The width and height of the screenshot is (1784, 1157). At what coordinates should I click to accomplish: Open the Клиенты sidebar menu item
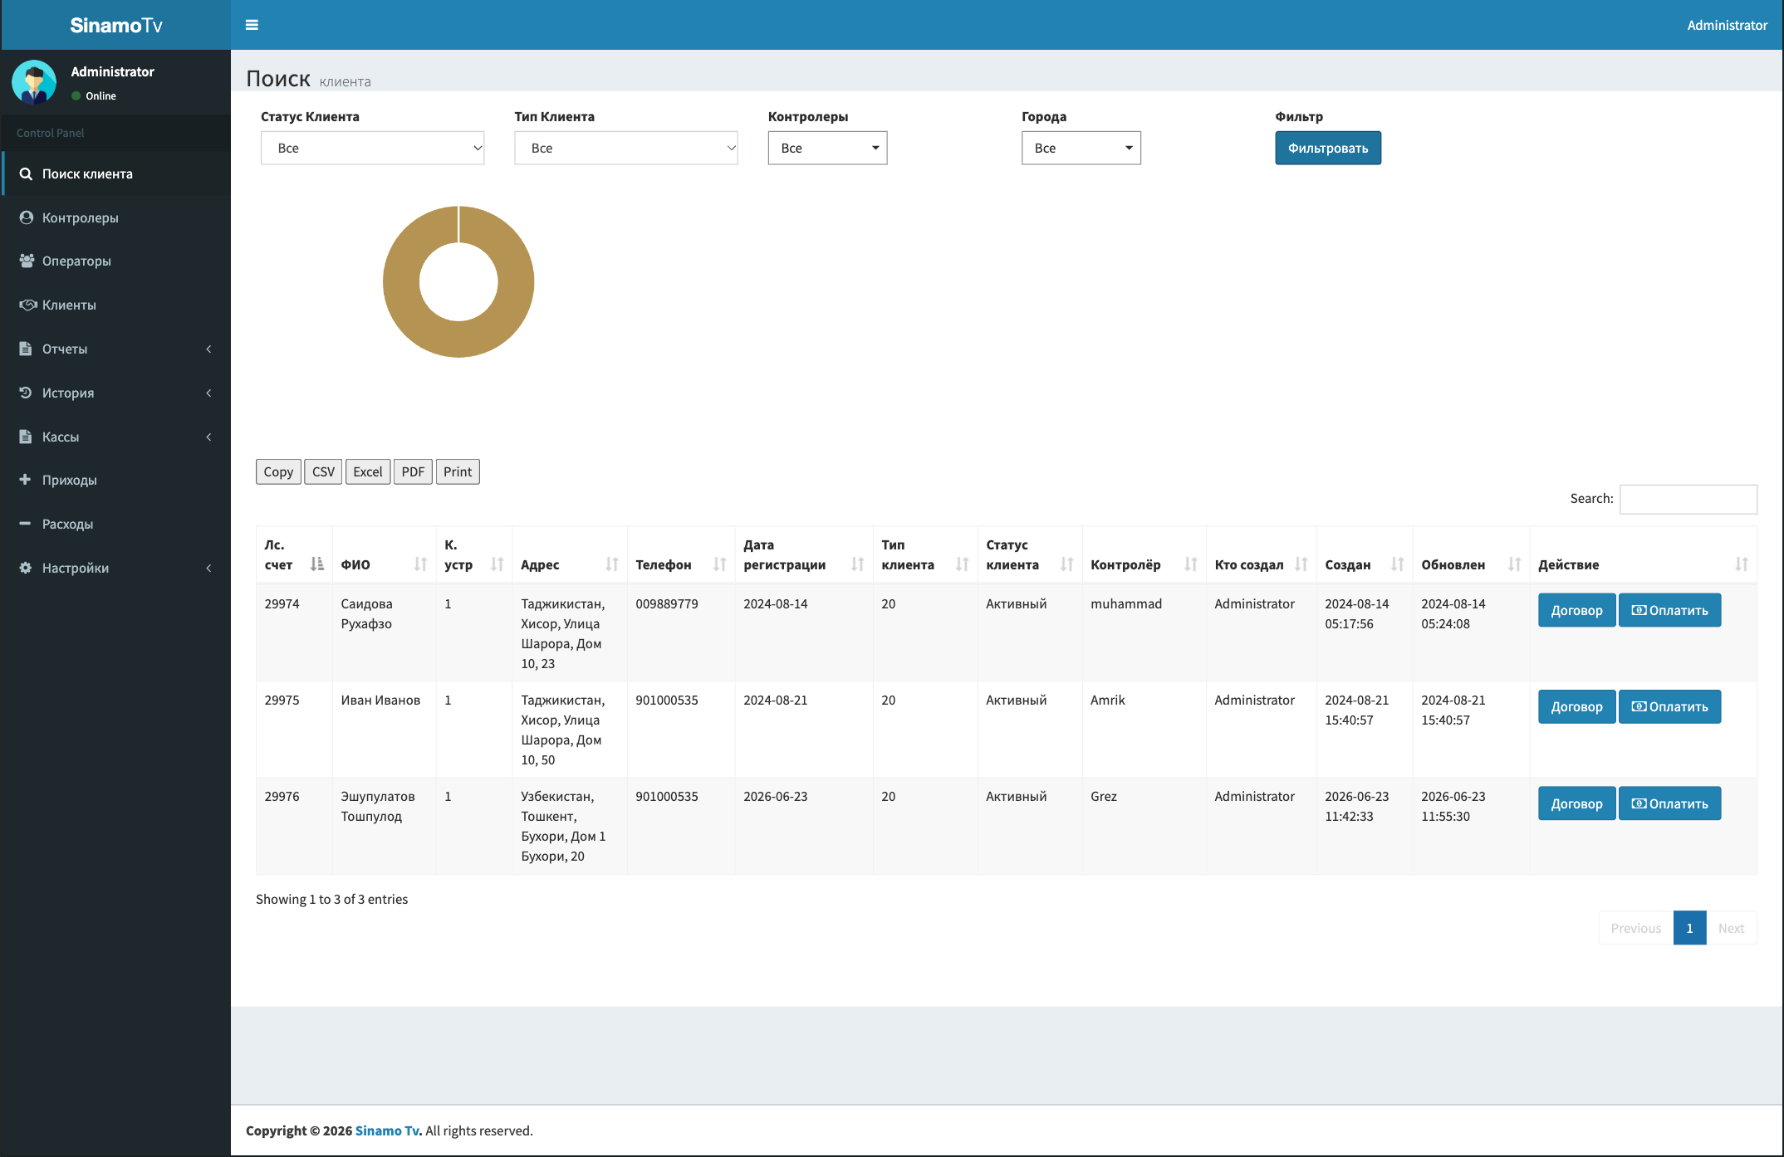coord(116,305)
